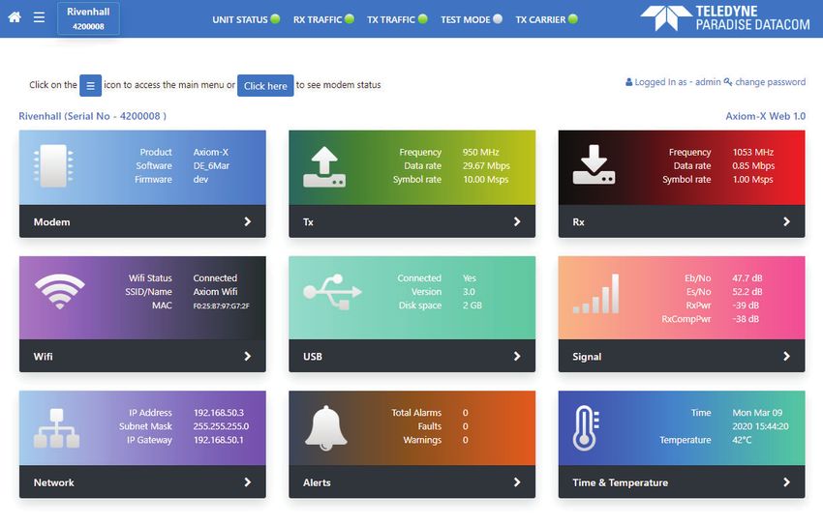823x524 pixels.
Task: Click the IP Gateway 192.168.50.1 value
Action: [219, 440]
